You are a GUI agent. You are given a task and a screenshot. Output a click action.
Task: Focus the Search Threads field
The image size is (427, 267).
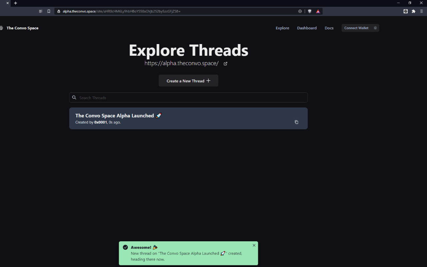point(188,97)
